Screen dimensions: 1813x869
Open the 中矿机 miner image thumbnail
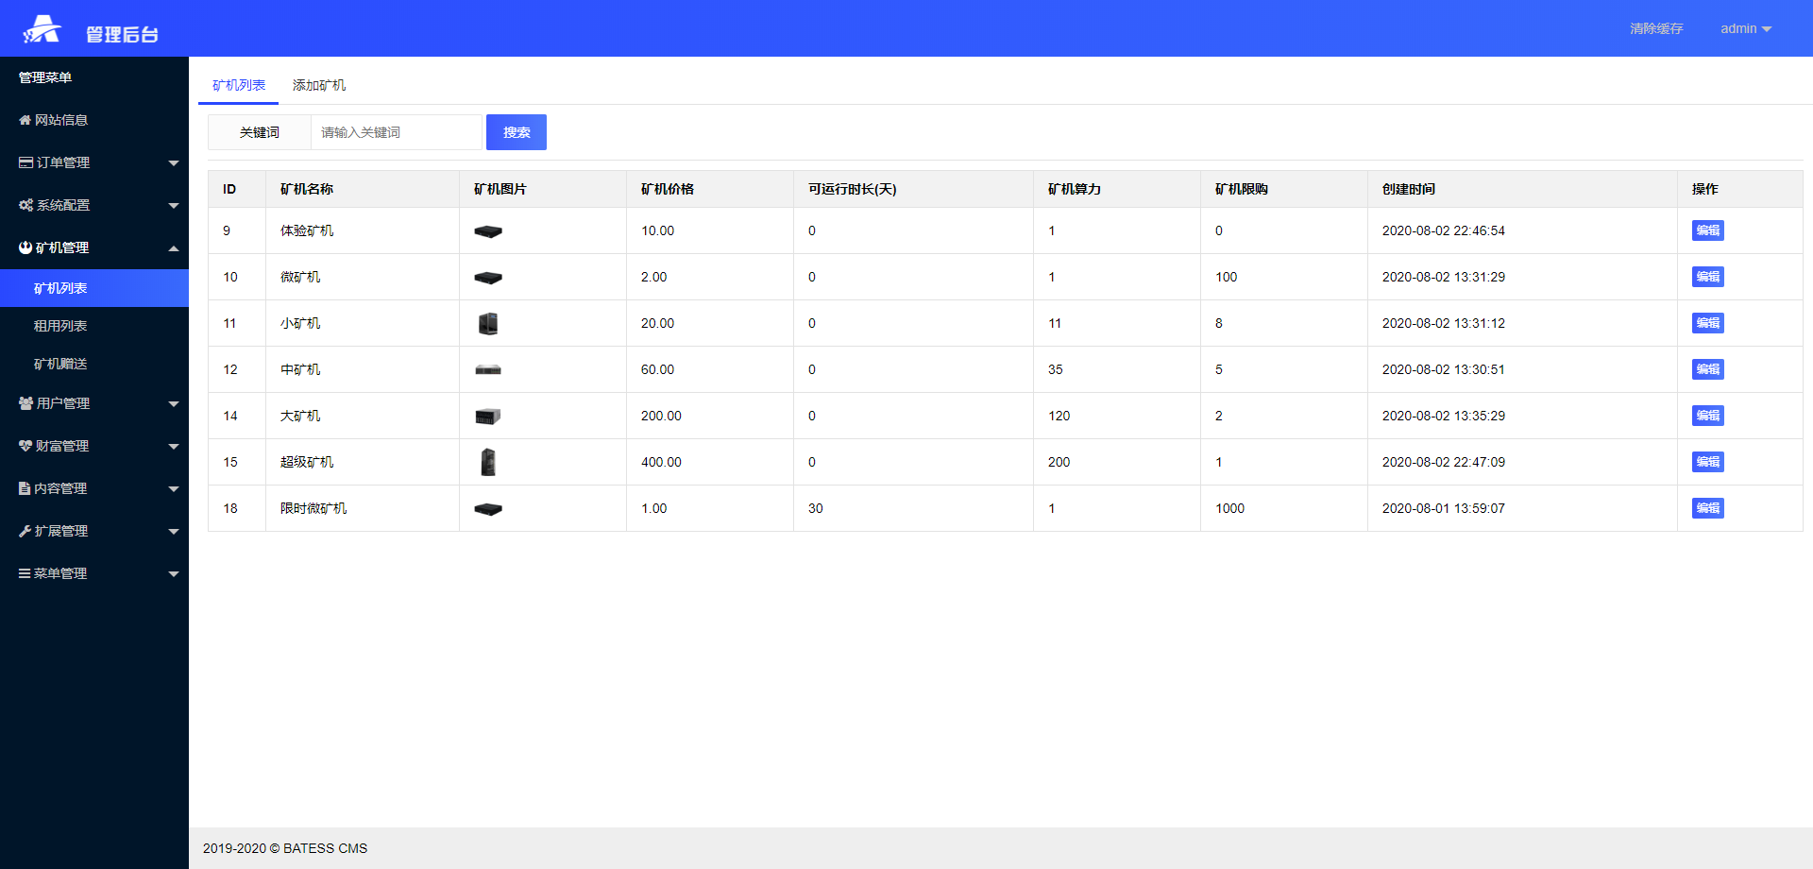click(x=488, y=370)
